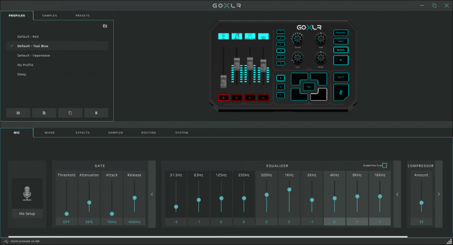Screen dimensions: 453x245
Task: Click the Echo knob on the device
Action: [x=297, y=58]
